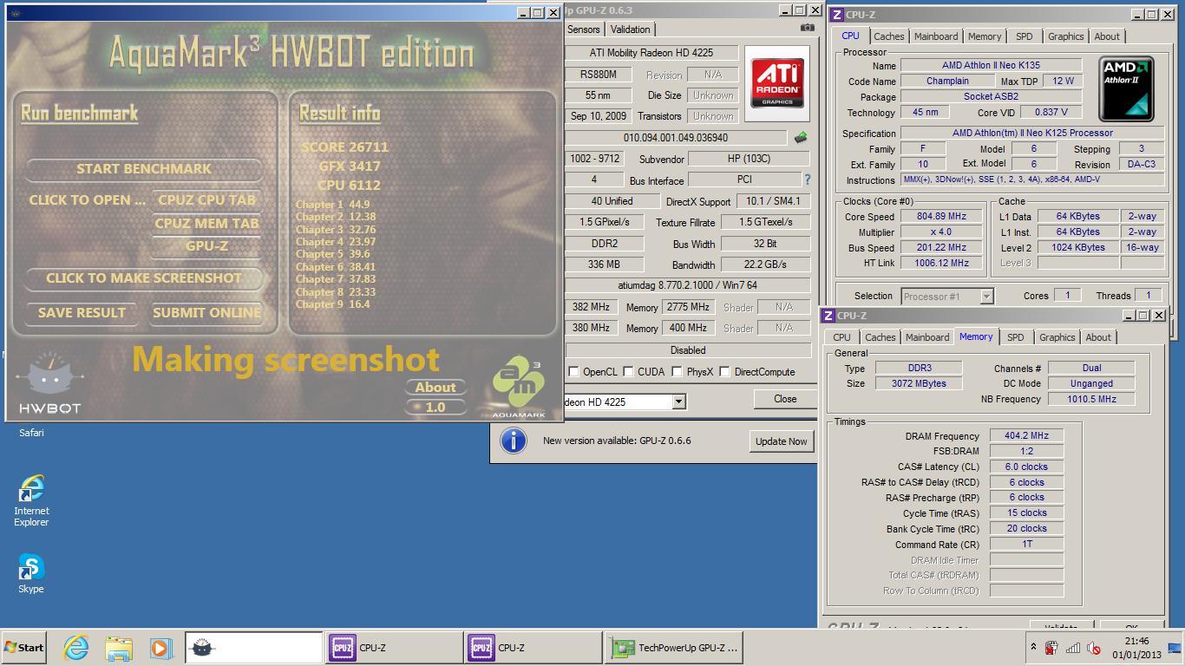Image resolution: width=1185 pixels, height=666 pixels.
Task: Click the GPU-Z button in AquaMark
Action: tap(207, 246)
